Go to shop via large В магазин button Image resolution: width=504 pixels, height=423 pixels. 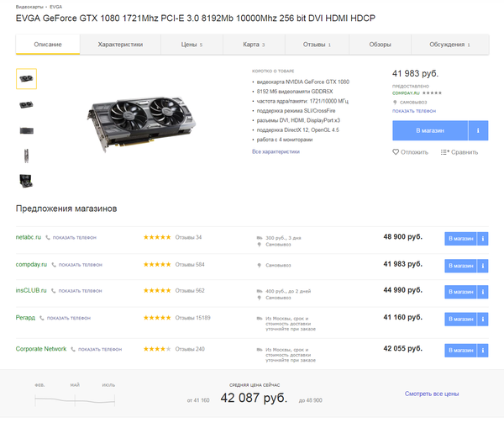tap(430, 130)
